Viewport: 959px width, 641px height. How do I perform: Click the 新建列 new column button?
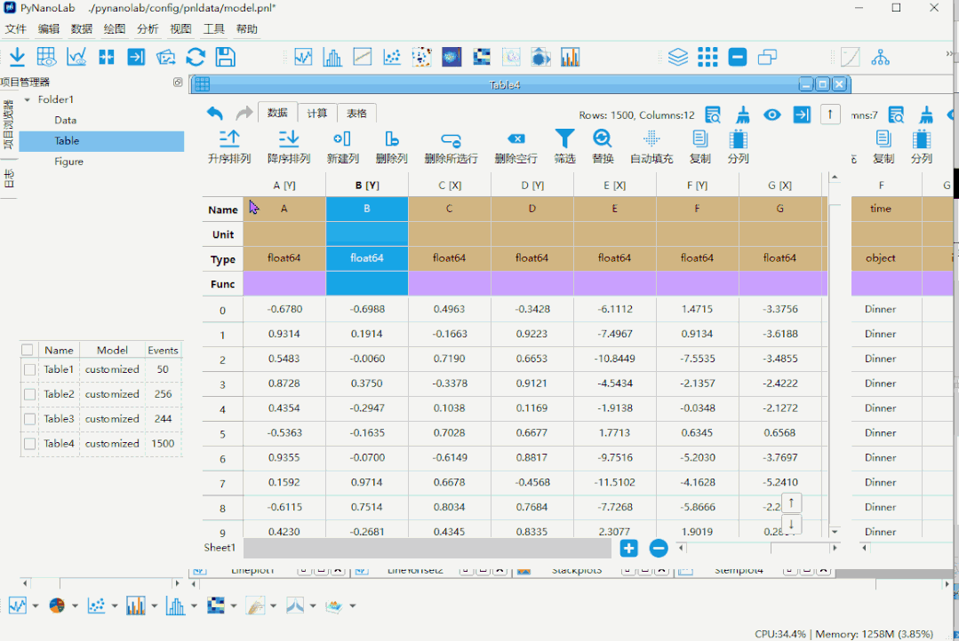coord(342,146)
